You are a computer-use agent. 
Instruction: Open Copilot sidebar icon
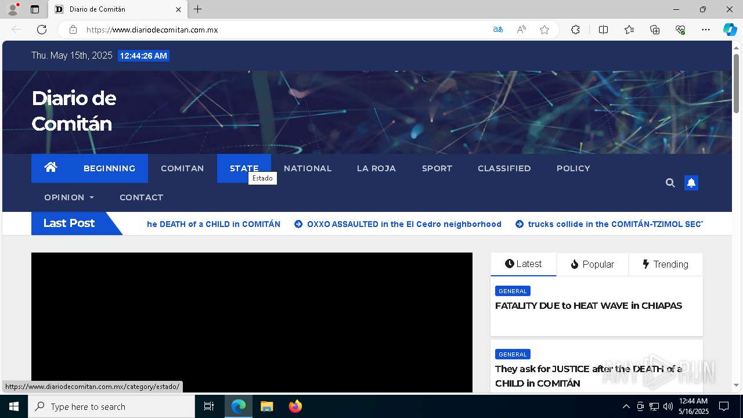coord(730,30)
